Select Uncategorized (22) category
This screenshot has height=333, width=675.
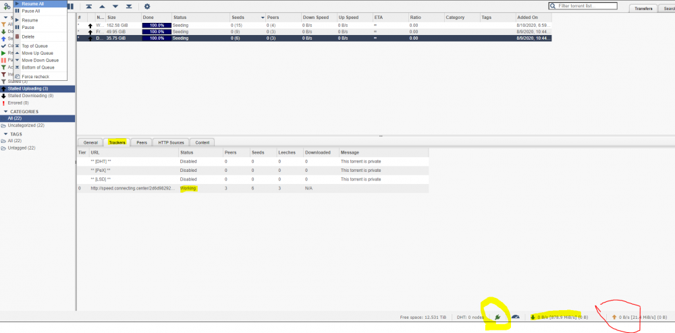pos(37,125)
